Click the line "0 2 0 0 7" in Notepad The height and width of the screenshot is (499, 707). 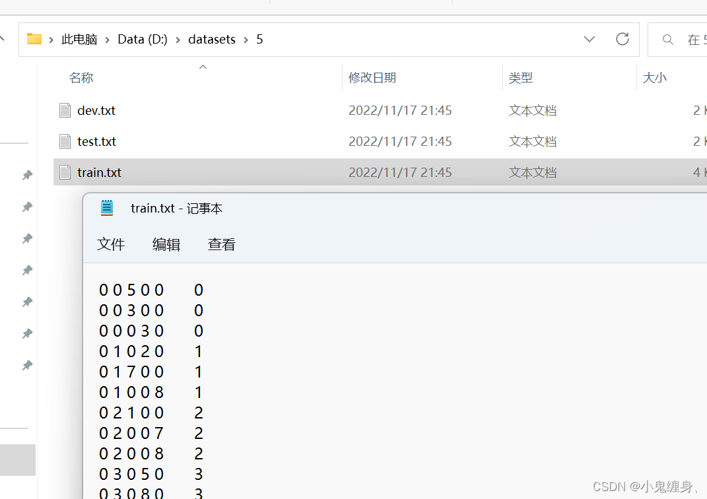pos(131,433)
